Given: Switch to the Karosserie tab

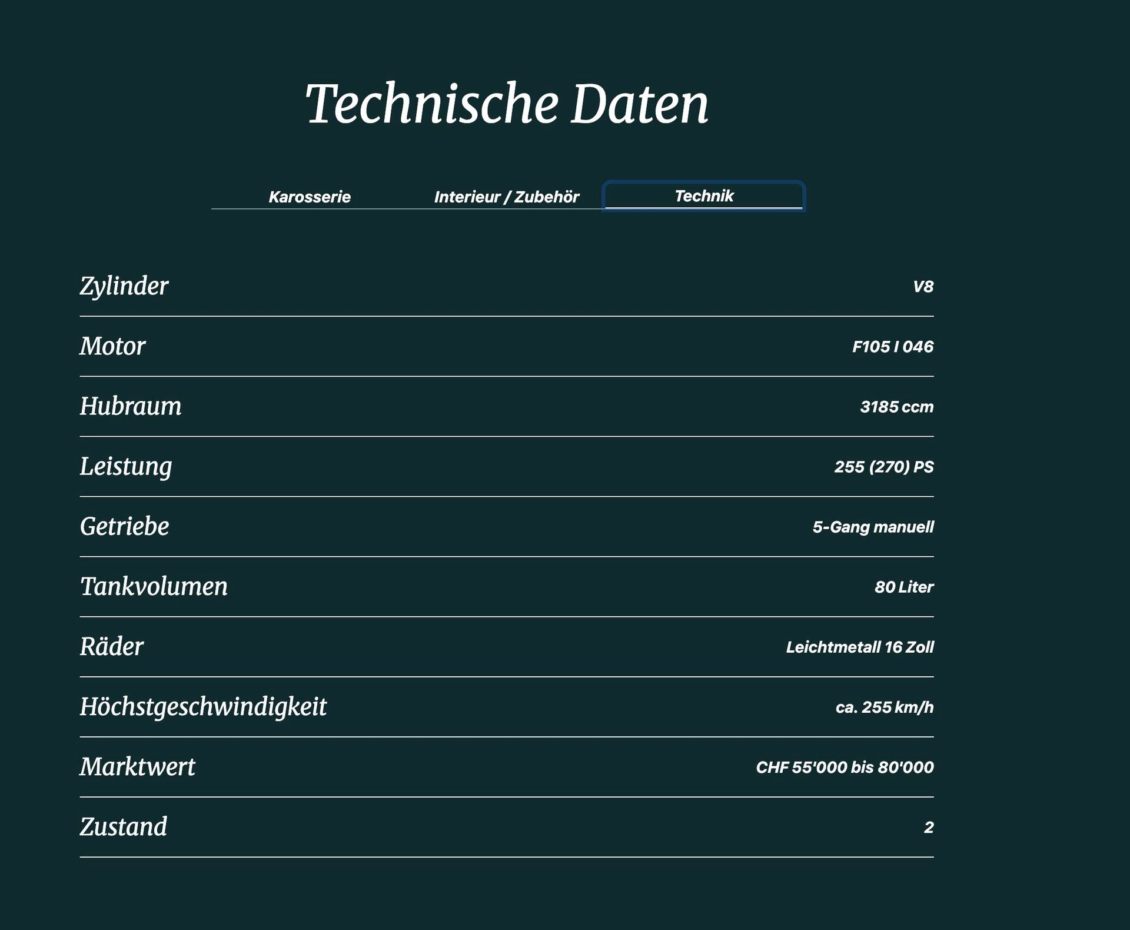Looking at the screenshot, I should [x=310, y=197].
